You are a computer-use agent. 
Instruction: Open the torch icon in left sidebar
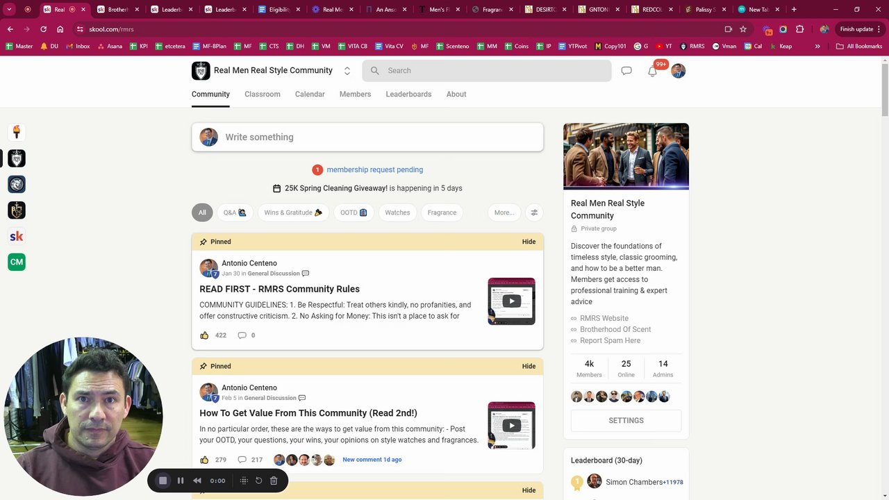[x=17, y=132]
